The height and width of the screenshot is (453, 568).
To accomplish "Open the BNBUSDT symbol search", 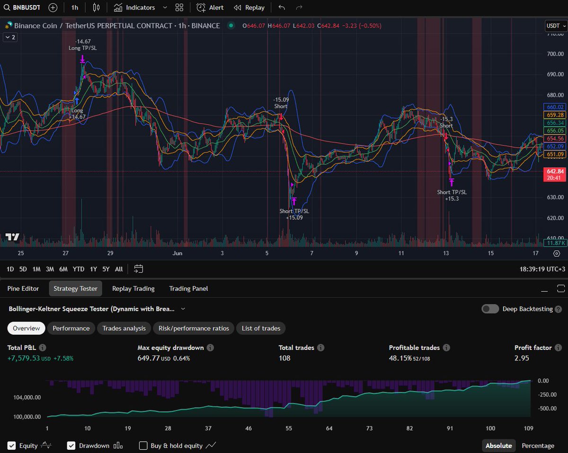I will (x=22, y=8).
